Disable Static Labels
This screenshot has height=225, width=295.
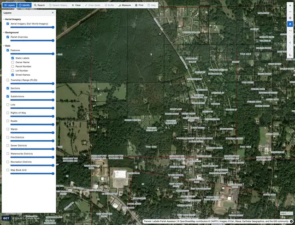(12, 58)
